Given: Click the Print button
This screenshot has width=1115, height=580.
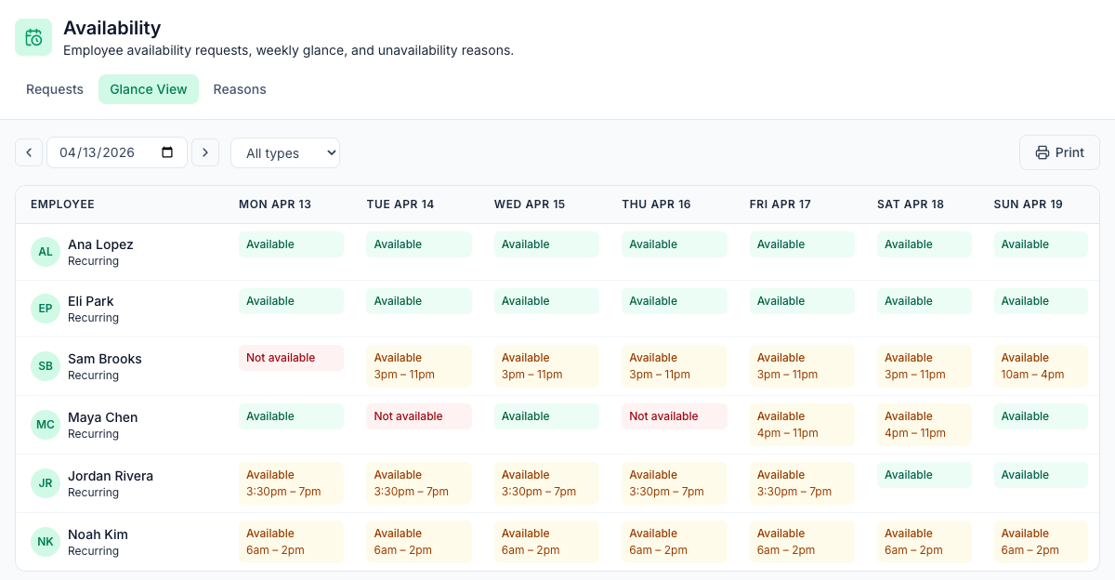Looking at the screenshot, I should pos(1059,152).
